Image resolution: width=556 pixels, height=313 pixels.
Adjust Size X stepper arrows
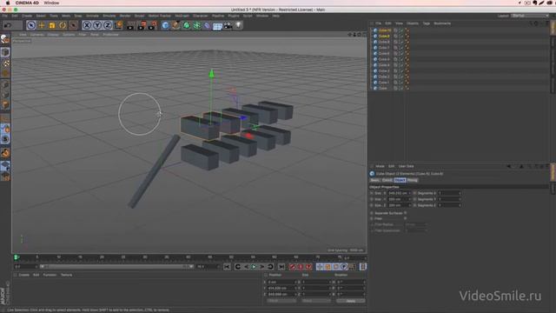tap(409, 193)
